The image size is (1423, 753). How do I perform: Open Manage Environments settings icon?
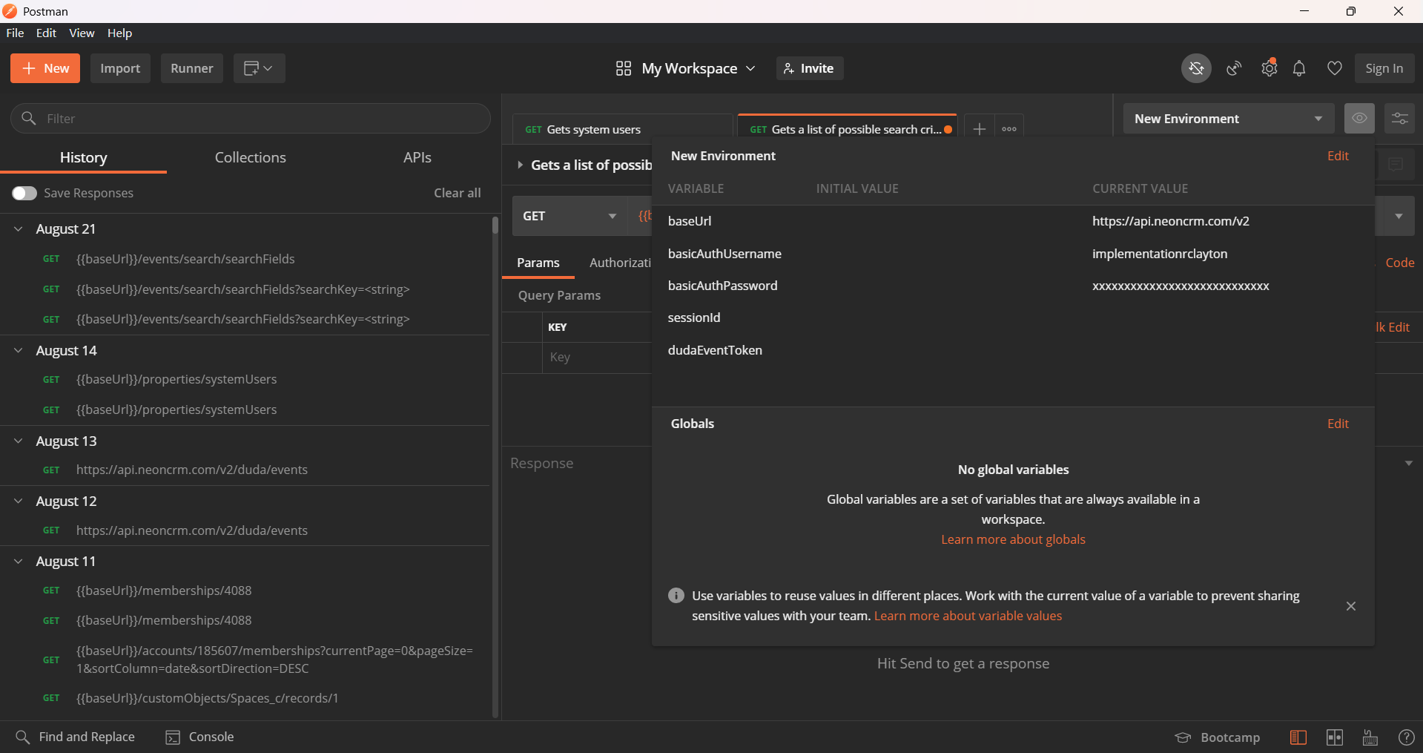pos(1400,119)
